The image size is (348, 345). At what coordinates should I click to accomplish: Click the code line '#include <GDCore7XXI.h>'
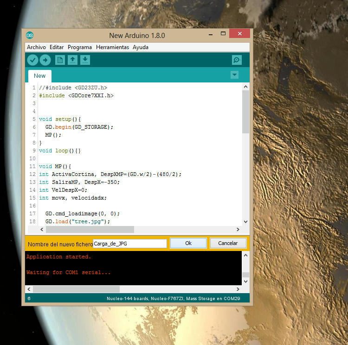77,95
